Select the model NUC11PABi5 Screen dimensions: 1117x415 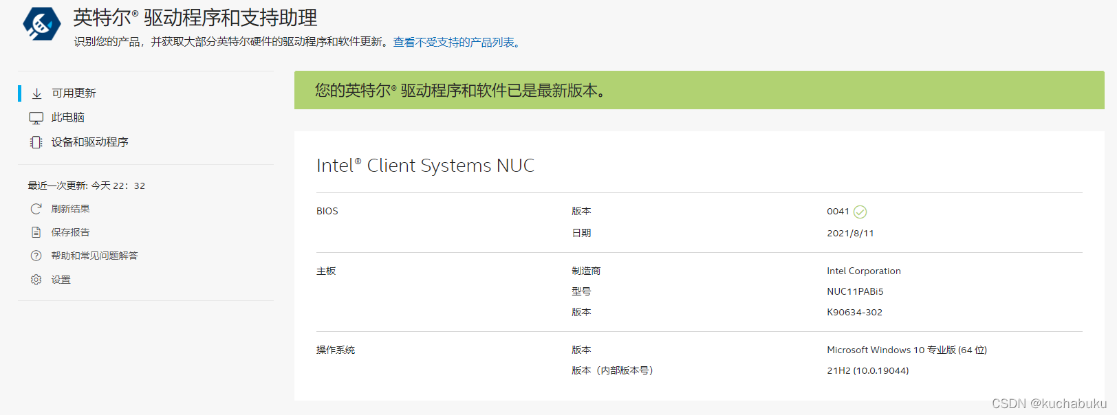855,292
